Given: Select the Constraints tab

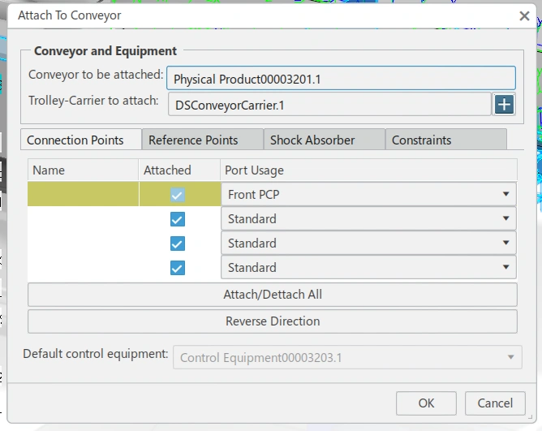Looking at the screenshot, I should coord(445,140).
